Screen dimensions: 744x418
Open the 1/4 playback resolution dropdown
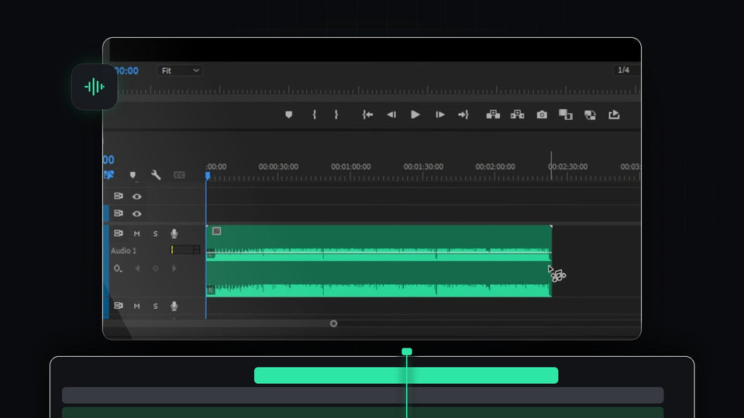tap(625, 70)
